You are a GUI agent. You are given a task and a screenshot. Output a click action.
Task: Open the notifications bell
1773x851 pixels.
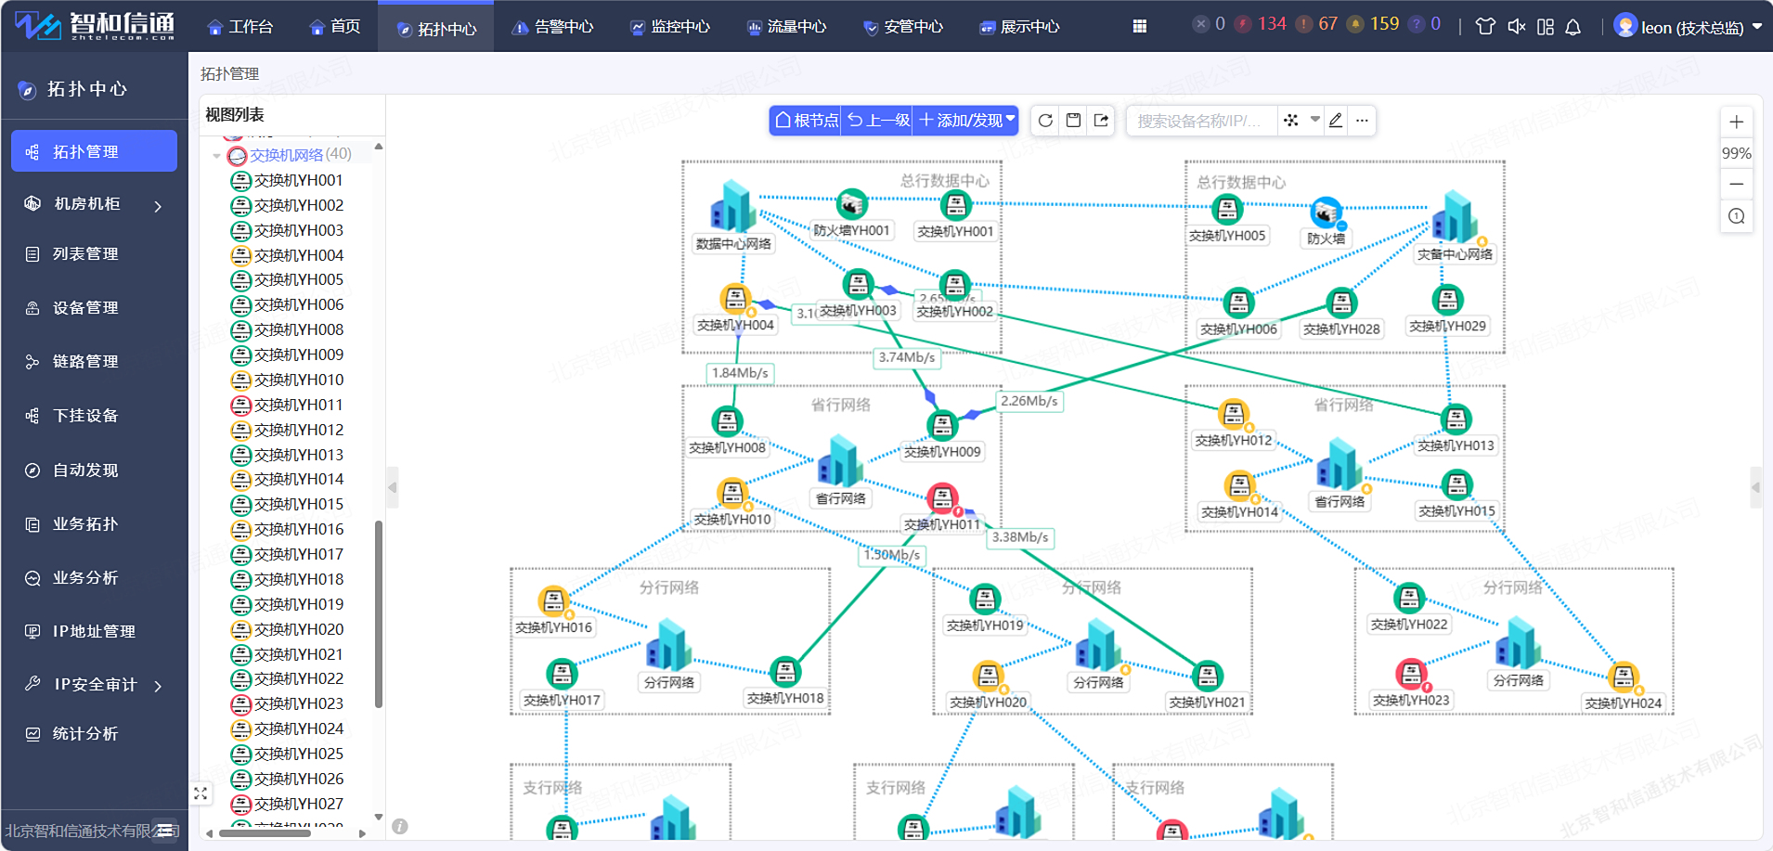[x=1573, y=27]
